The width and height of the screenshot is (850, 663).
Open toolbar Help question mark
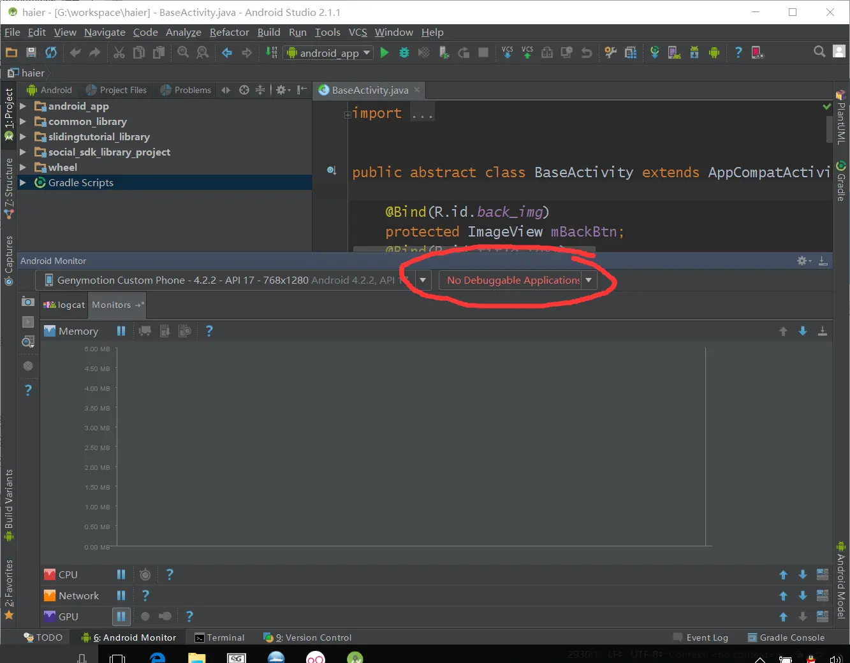[x=738, y=53]
